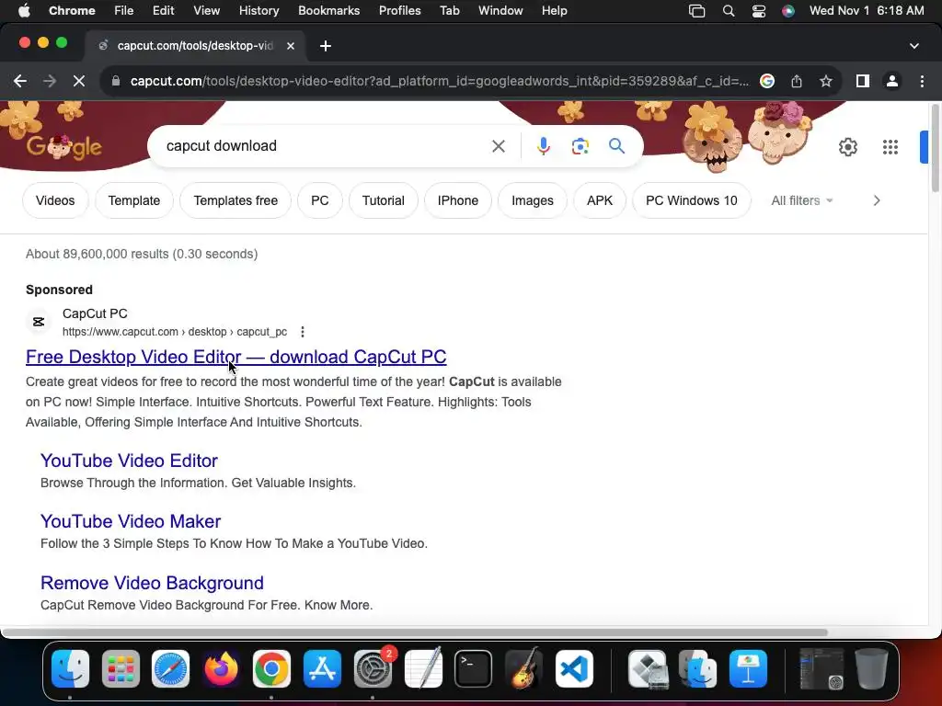Open the History menu
The height and width of the screenshot is (706, 942).
click(x=258, y=11)
